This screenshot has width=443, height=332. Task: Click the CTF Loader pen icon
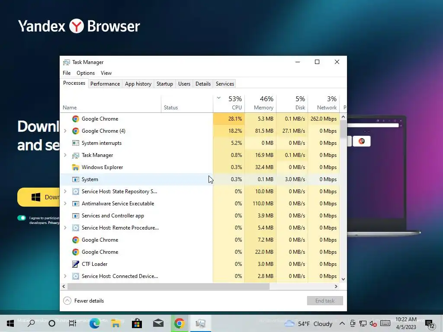(75, 264)
